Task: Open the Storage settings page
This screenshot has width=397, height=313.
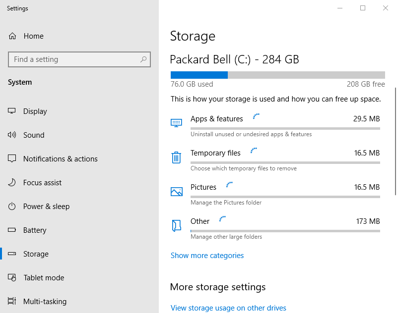Action: (x=36, y=254)
